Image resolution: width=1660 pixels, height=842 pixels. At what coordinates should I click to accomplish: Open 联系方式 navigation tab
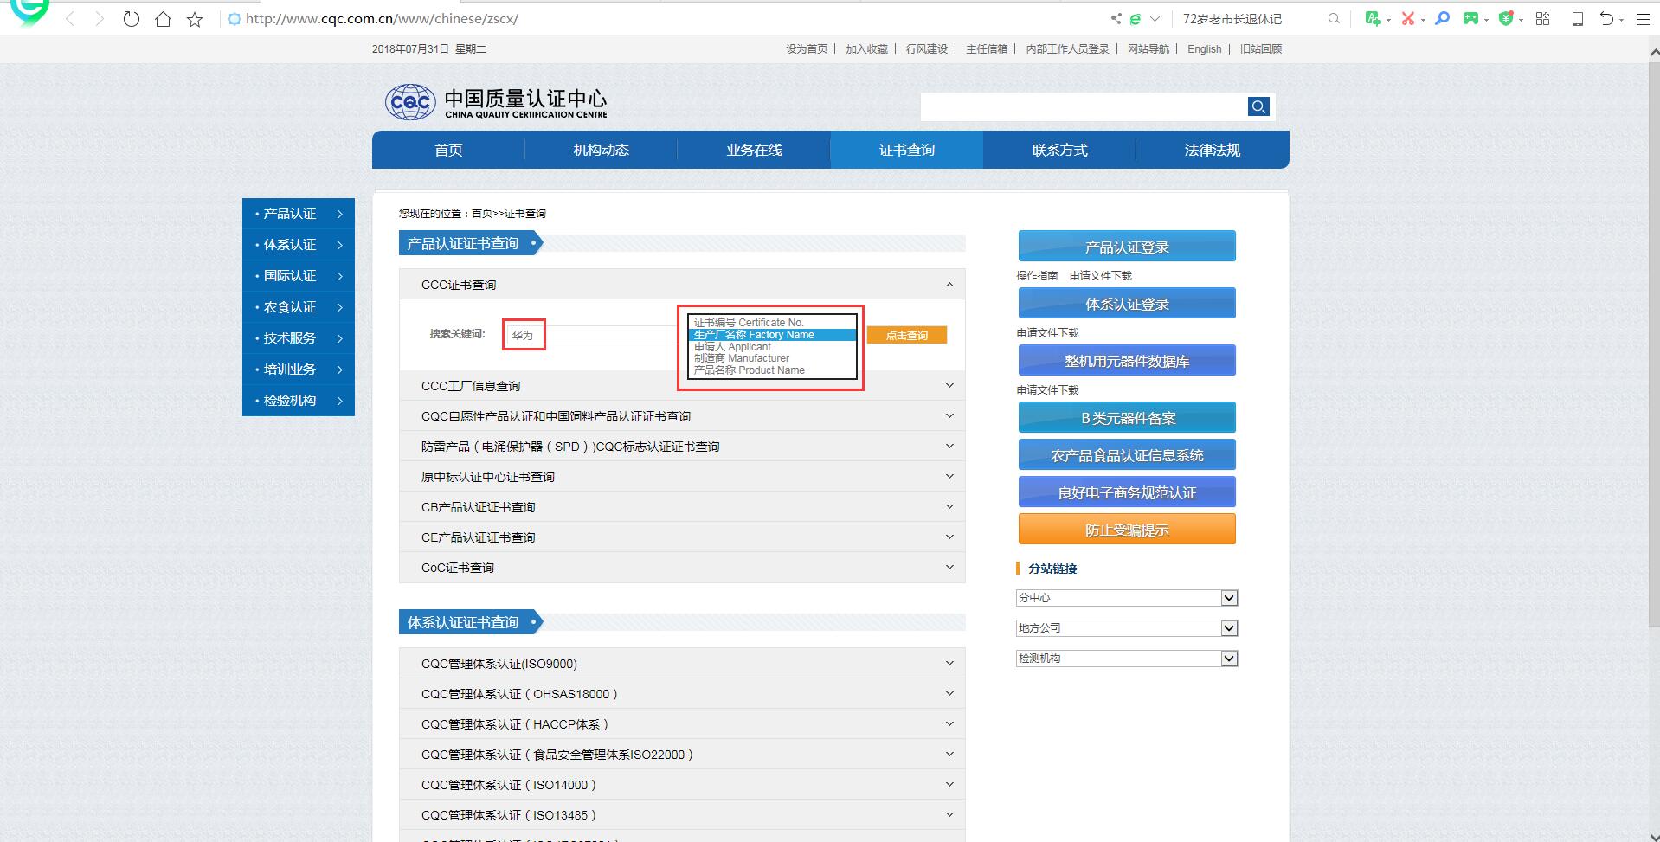1059,150
